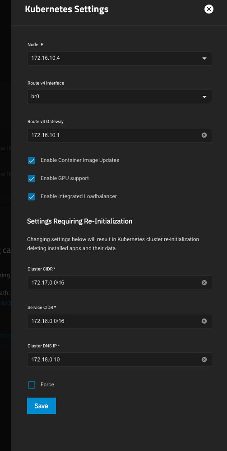The image size is (227, 451).
Task: Toggle the Enable GPU support checkbox
Action: click(x=32, y=179)
